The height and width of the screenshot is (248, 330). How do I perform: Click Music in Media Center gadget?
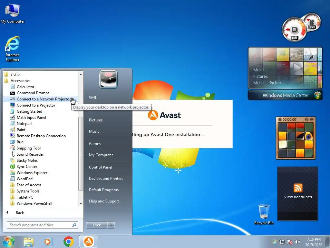[259, 70]
